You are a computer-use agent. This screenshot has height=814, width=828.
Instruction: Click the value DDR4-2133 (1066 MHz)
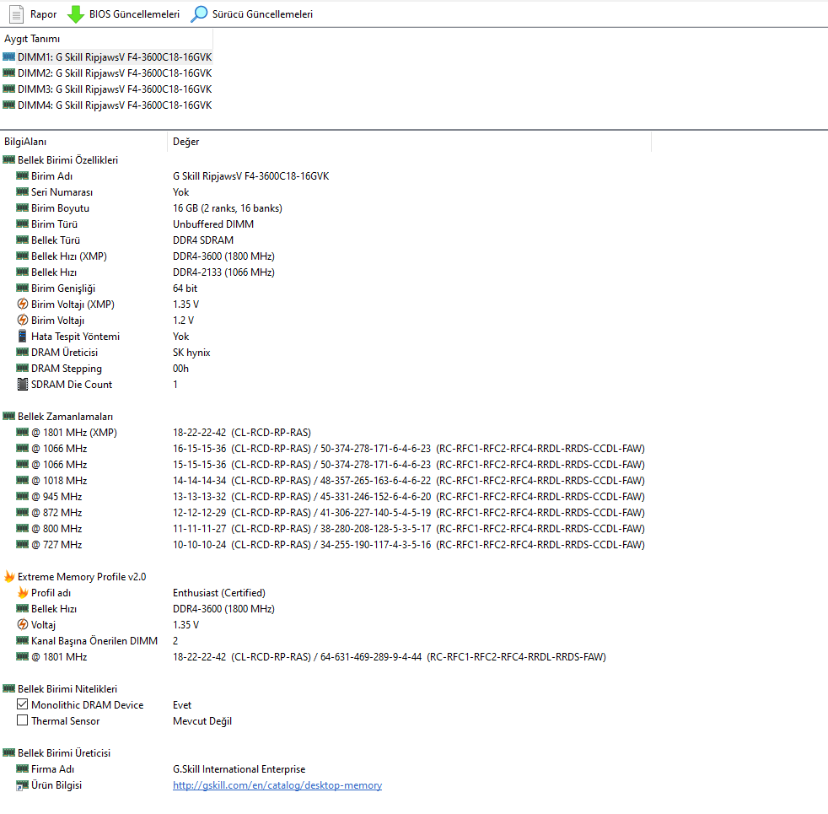click(x=224, y=272)
